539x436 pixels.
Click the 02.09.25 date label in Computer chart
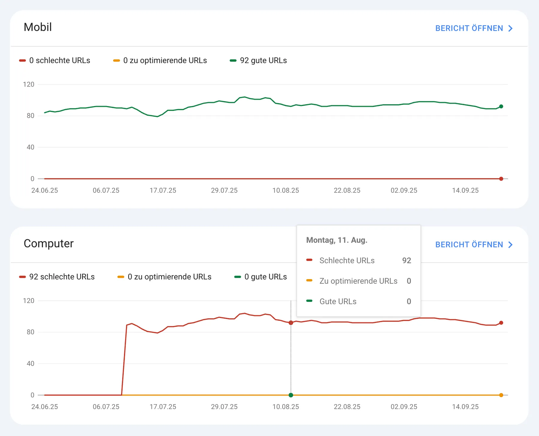coord(404,407)
